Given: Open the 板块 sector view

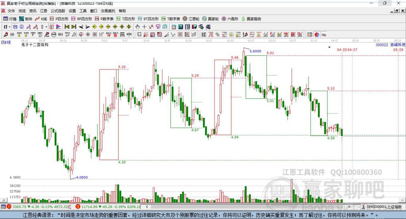Looking at the screenshot, I should [25, 19].
